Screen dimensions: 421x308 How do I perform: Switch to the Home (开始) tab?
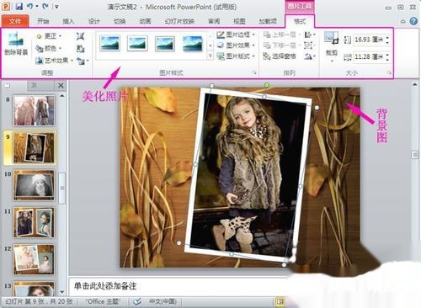click(x=43, y=21)
